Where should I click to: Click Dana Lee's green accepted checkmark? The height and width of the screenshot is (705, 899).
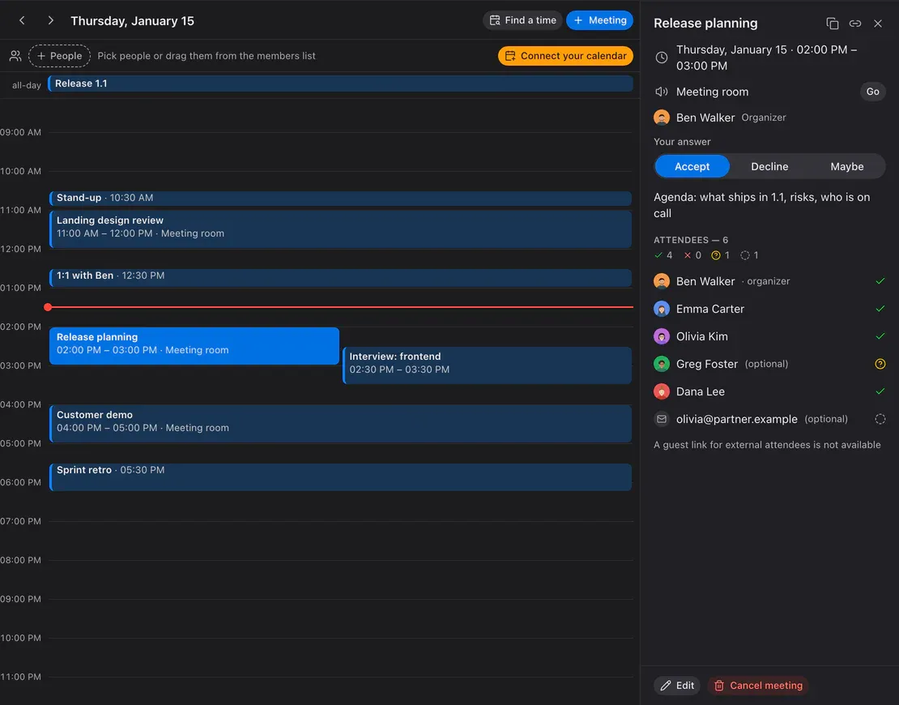[880, 391]
